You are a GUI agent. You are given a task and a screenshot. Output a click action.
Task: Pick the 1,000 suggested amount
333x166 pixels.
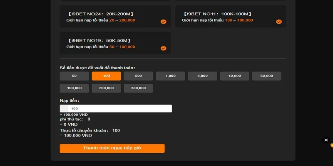point(171,76)
